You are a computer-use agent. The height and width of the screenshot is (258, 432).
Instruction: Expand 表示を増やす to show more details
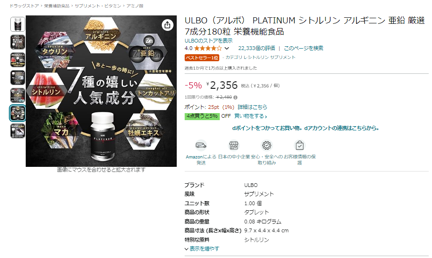pos(202,249)
